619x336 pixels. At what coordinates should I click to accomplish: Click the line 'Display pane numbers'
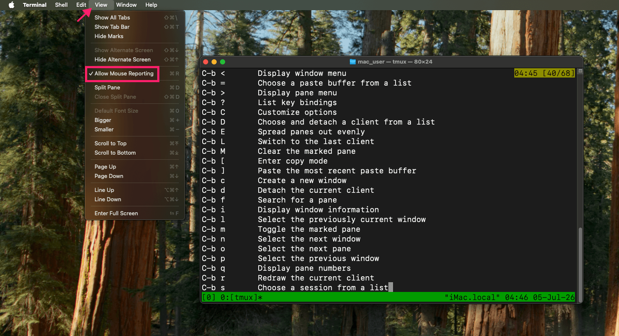(304, 268)
